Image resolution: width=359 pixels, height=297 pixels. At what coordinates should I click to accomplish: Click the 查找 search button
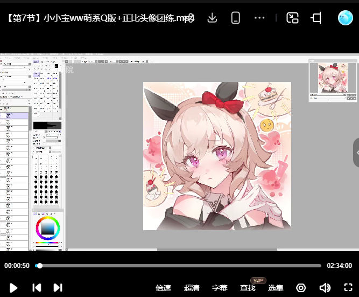point(248,288)
